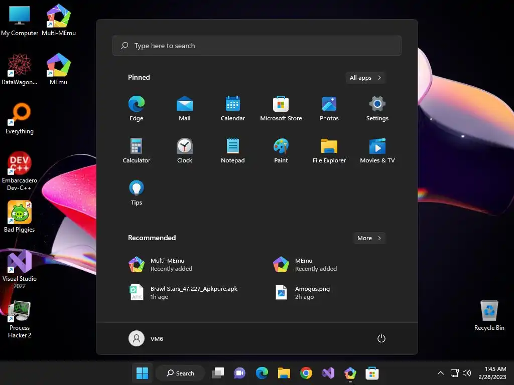Open the Clock app
Viewport: 514px width, 385px height.
coord(185,150)
